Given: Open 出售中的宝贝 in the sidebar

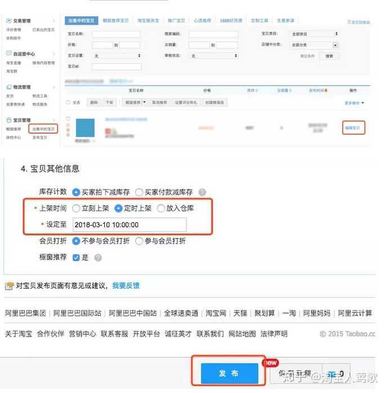Looking at the screenshot, I should pyautogui.click(x=43, y=129).
